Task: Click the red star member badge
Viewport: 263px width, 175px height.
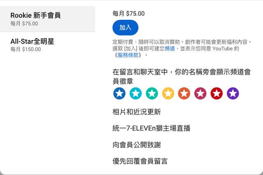Action: tap(217, 93)
